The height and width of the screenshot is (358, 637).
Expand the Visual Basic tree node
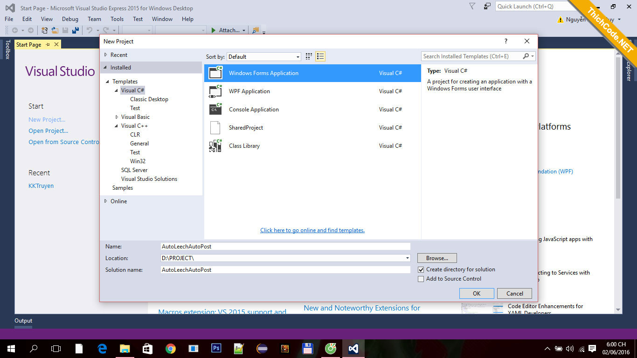click(117, 117)
